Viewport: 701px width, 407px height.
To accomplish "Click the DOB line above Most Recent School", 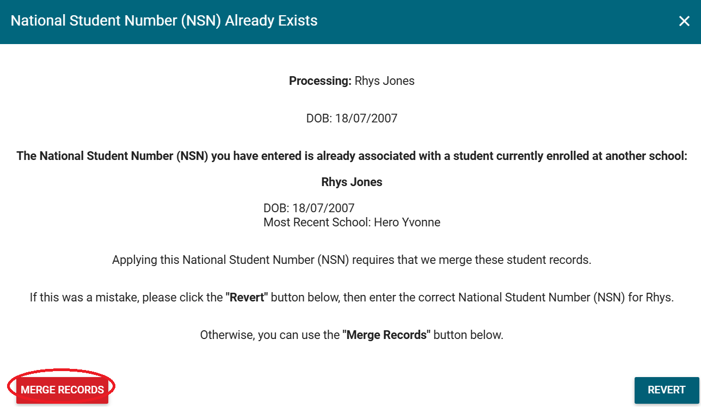I will 309,208.
